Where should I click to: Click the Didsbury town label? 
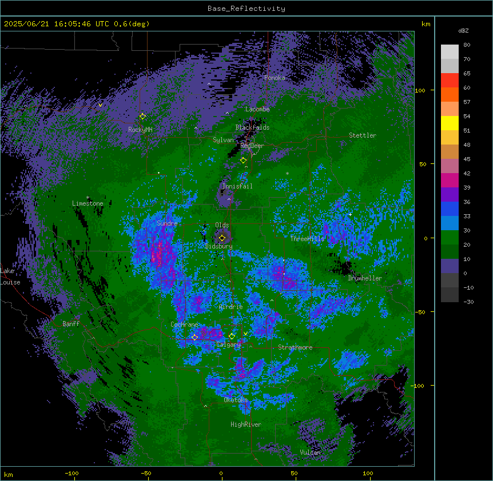219,246
